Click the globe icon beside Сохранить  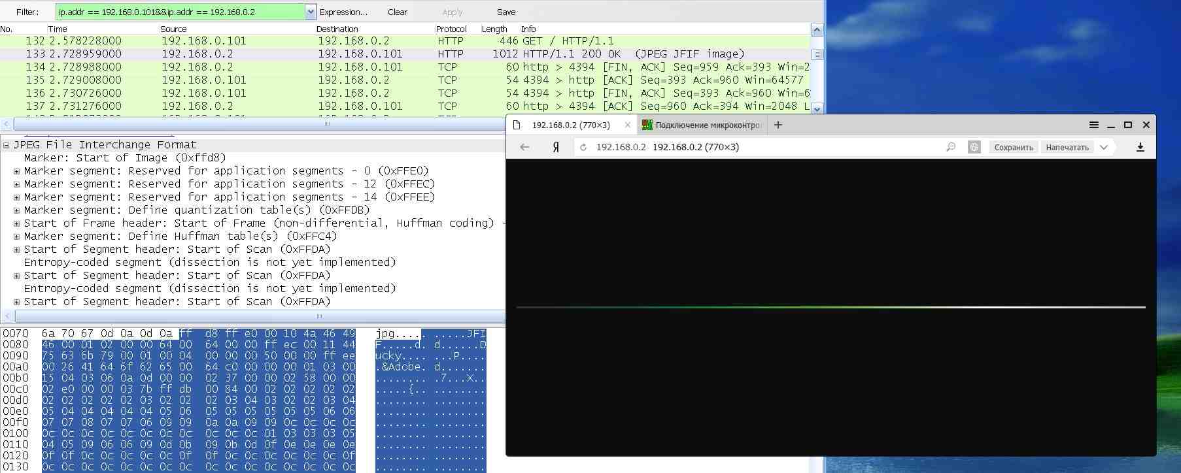(x=974, y=147)
